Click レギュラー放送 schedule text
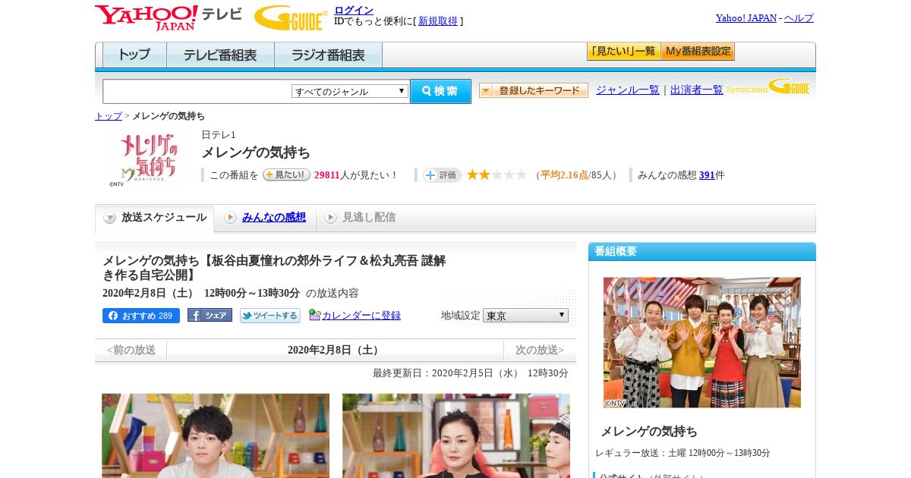 tap(682, 453)
